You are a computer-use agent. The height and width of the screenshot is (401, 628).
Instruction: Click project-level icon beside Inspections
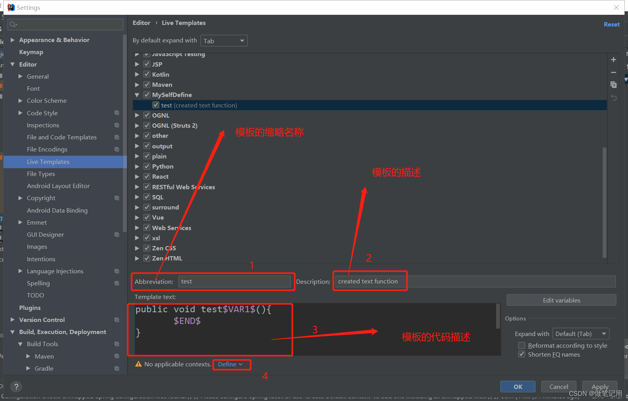pyautogui.click(x=117, y=125)
